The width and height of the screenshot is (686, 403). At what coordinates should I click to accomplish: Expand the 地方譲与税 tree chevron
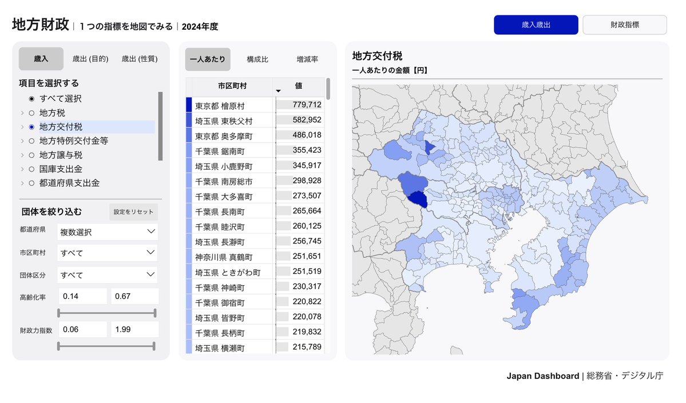[22, 155]
